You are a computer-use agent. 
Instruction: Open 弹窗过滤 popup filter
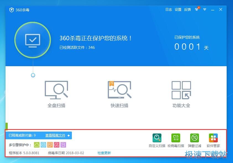point(195,140)
